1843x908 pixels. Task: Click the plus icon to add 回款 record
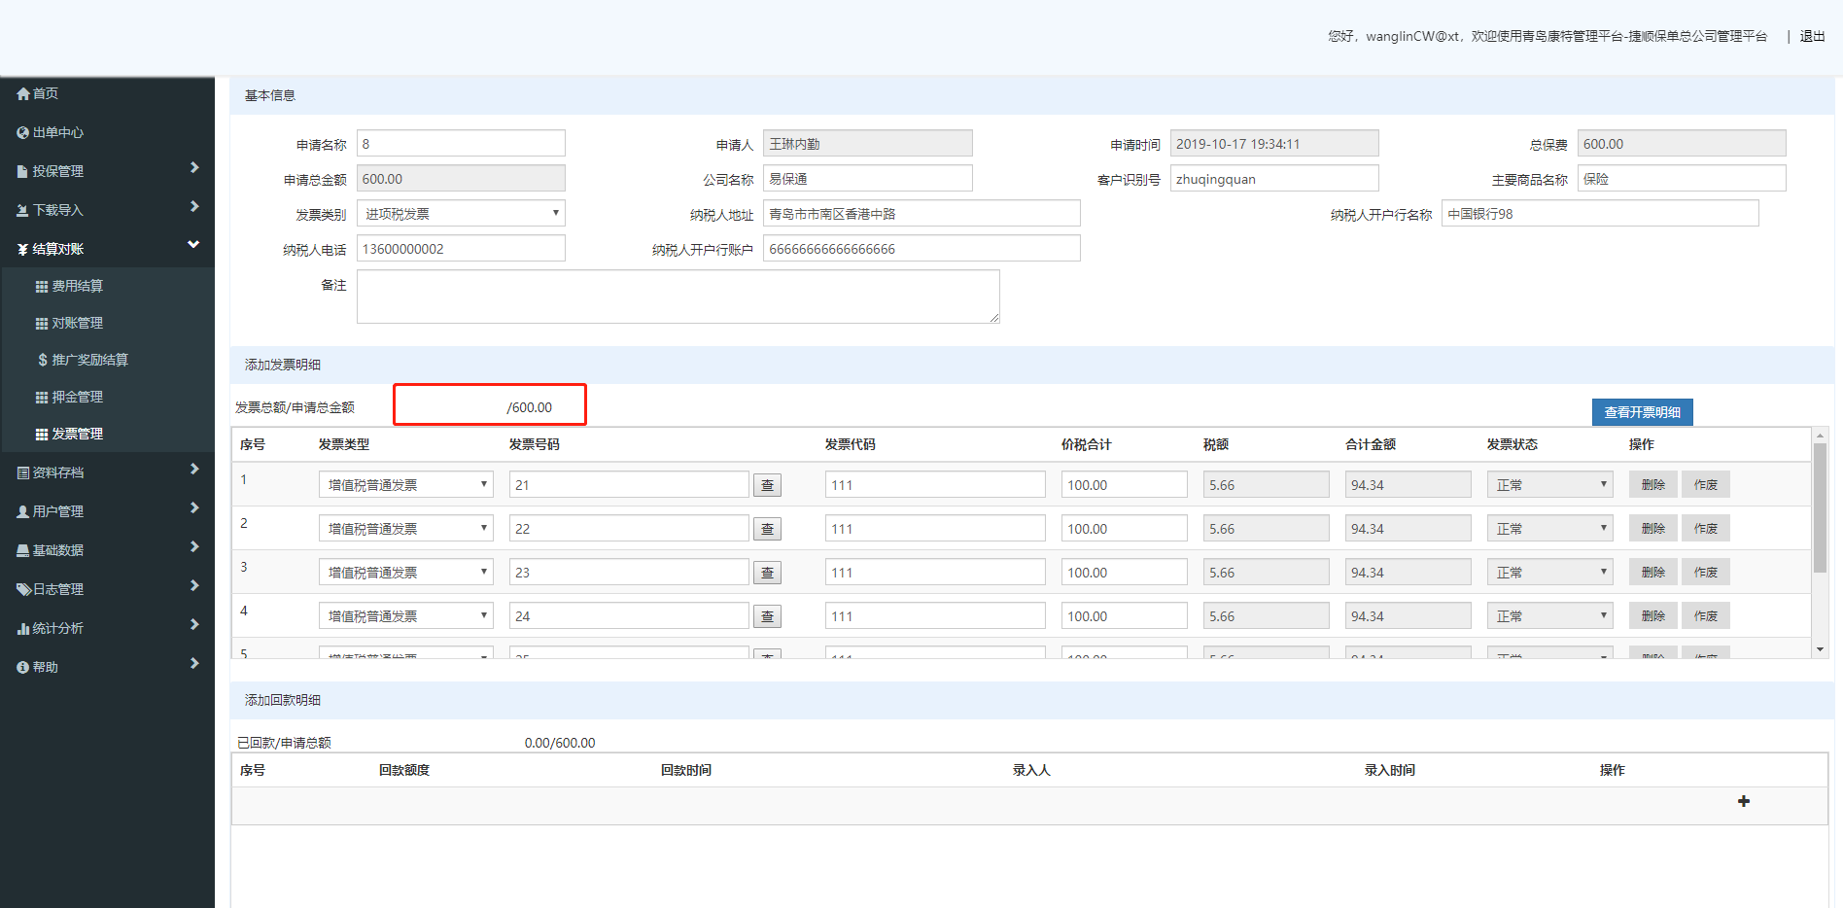point(1743,801)
